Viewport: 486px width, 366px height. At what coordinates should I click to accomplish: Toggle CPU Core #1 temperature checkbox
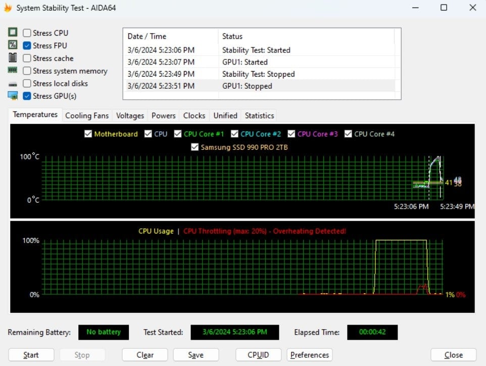coord(178,134)
